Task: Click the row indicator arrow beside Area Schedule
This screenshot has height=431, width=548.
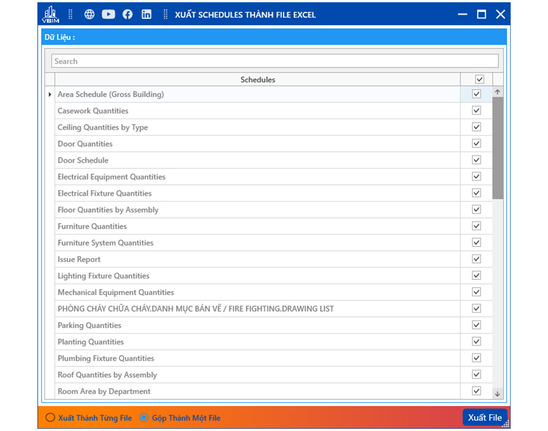Action: tap(50, 95)
